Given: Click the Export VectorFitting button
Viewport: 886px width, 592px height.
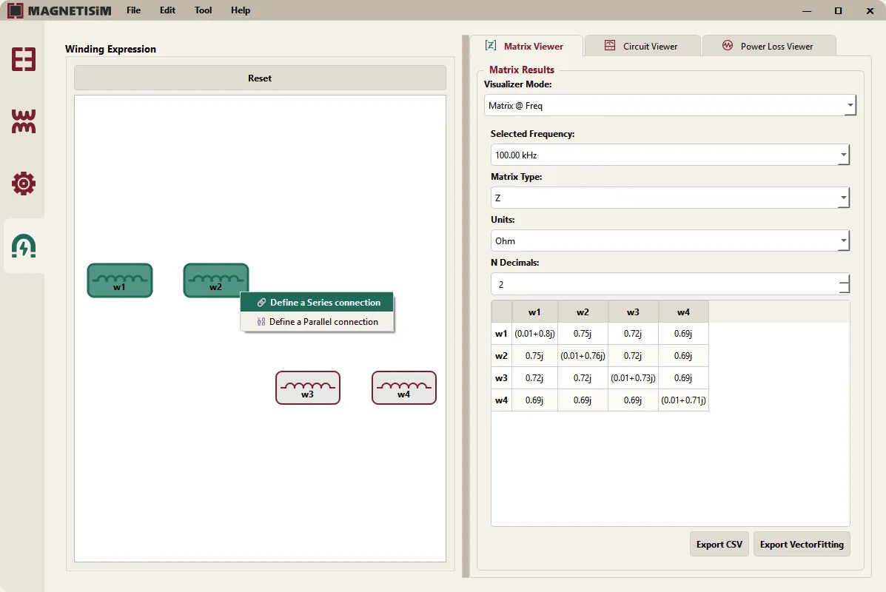Looking at the screenshot, I should tap(802, 544).
